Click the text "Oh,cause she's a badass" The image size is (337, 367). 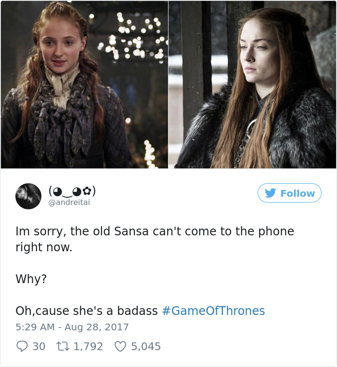tap(87, 311)
